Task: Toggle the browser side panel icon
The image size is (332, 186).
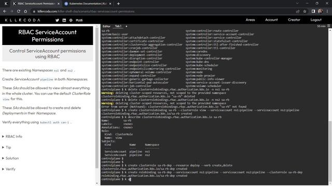Action: 313,11
